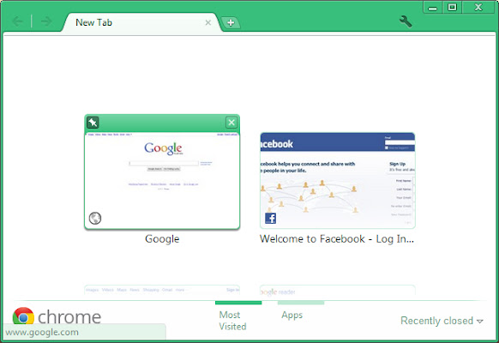Pin the Google thumbnail
The width and height of the screenshot is (499, 343).
[x=93, y=122]
